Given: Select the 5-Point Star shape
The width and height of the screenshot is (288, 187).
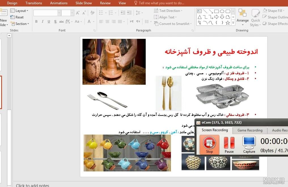Looking at the screenshot, I should [228, 23].
